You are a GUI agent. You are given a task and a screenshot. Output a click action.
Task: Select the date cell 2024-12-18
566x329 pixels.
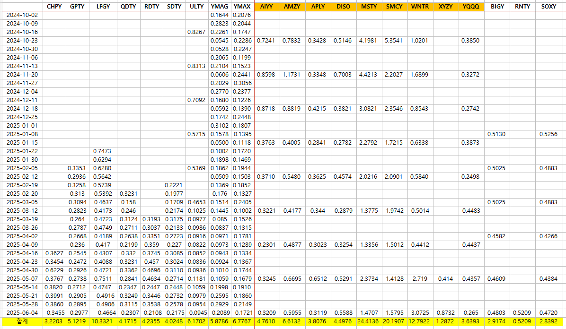22,109
